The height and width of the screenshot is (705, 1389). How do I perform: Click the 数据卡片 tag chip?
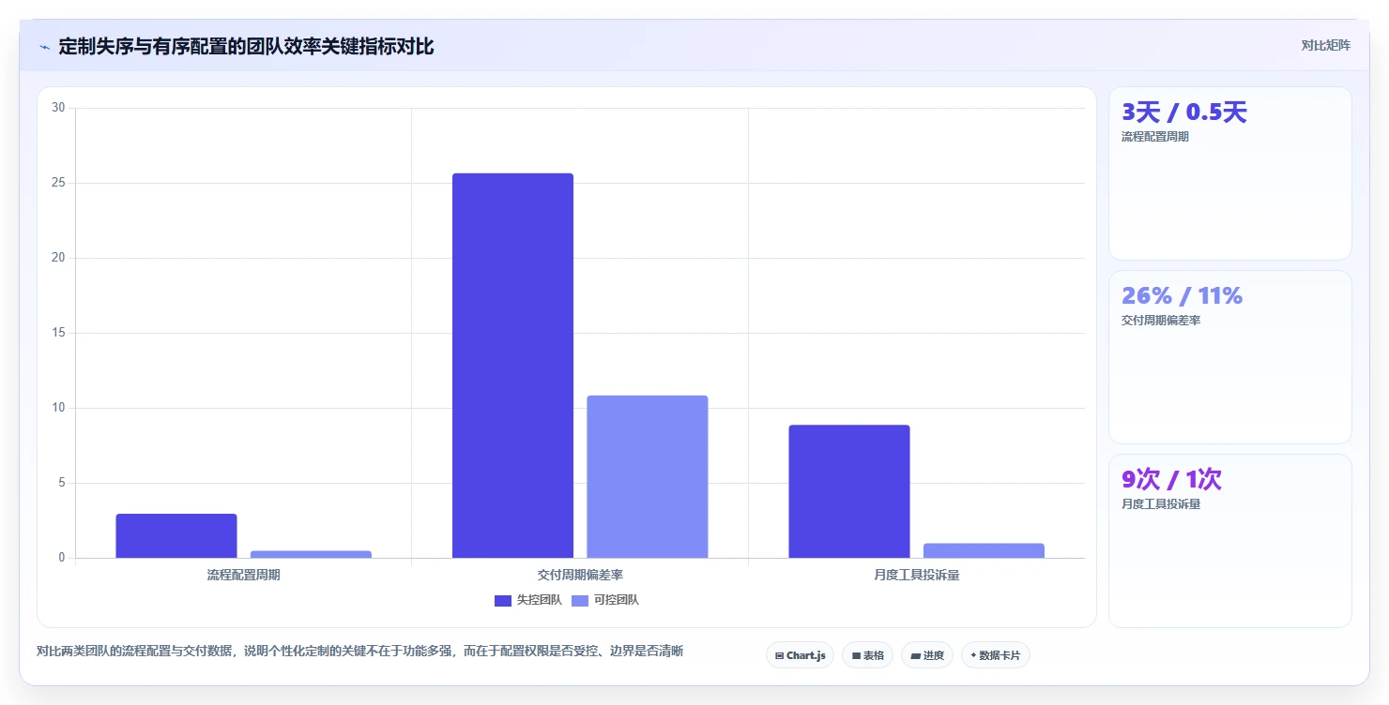(x=995, y=655)
